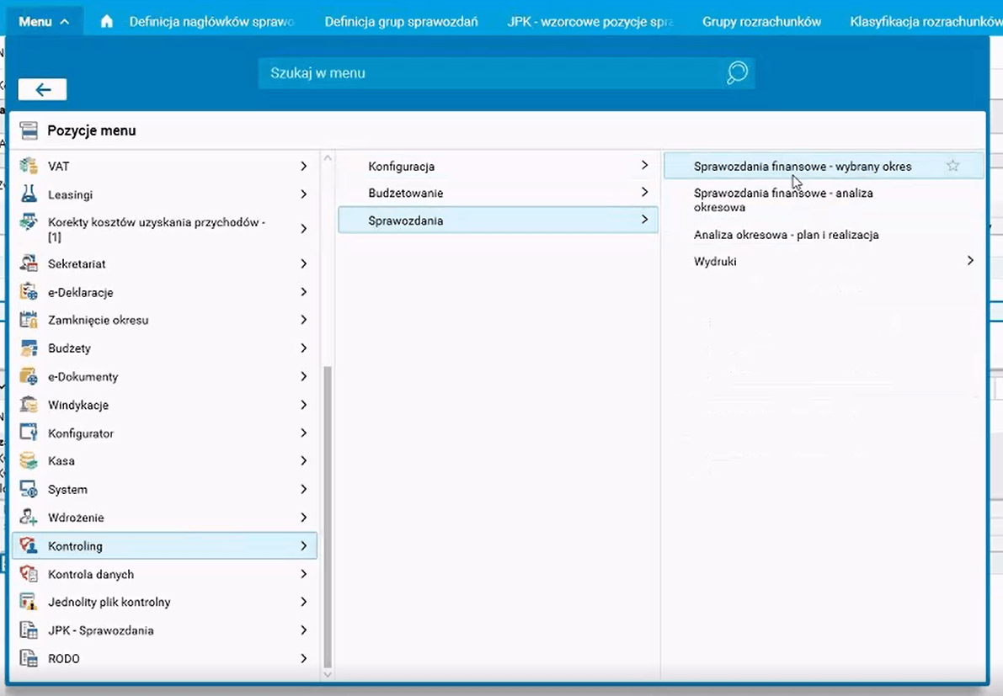Image resolution: width=1003 pixels, height=696 pixels.
Task: Click the Korekty kosztów uzyskania przychodów icon
Action: click(x=28, y=222)
